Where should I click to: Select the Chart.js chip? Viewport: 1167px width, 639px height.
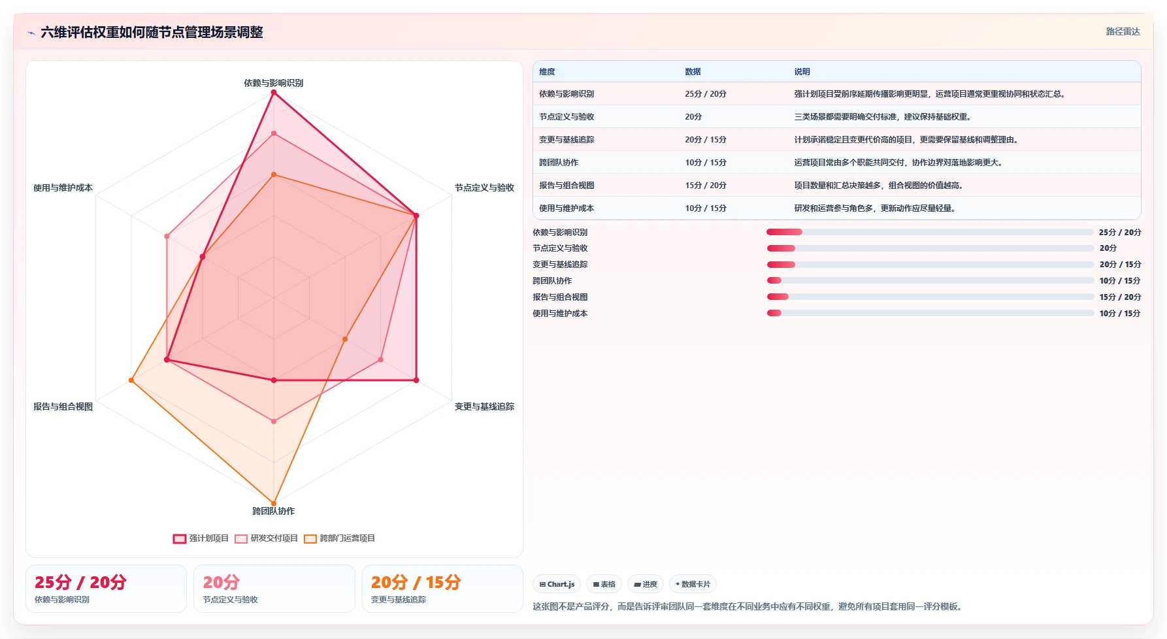557,584
